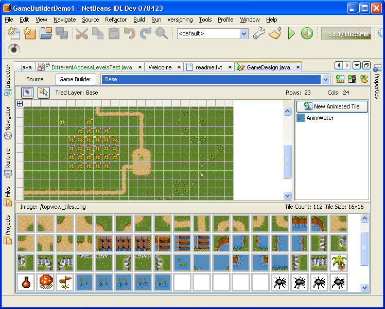
Task: Open the Properties side panel
Action: pyautogui.click(x=377, y=82)
